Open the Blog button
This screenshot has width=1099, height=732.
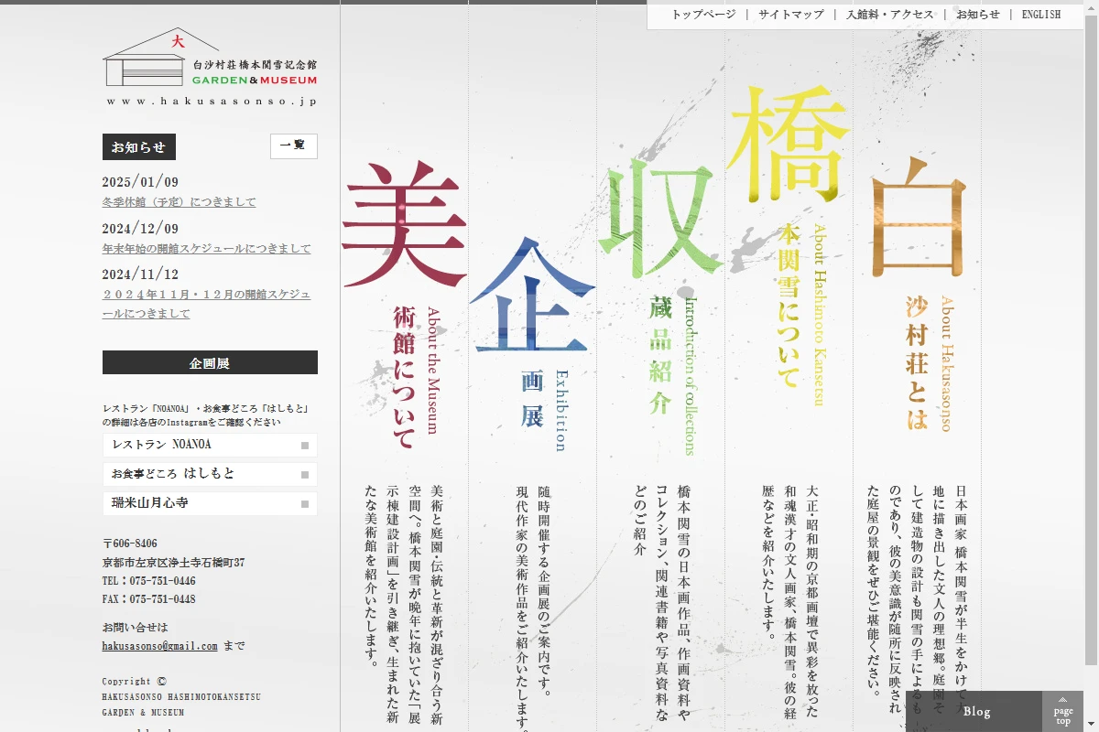pos(976,711)
